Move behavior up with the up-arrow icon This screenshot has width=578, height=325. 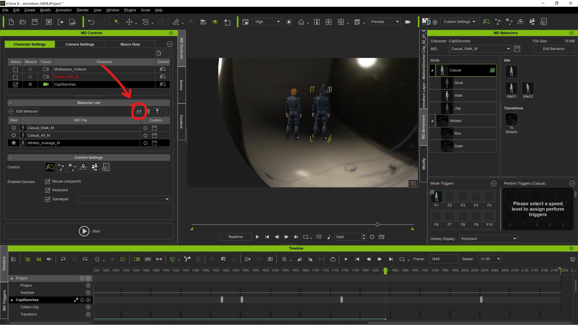point(157,112)
